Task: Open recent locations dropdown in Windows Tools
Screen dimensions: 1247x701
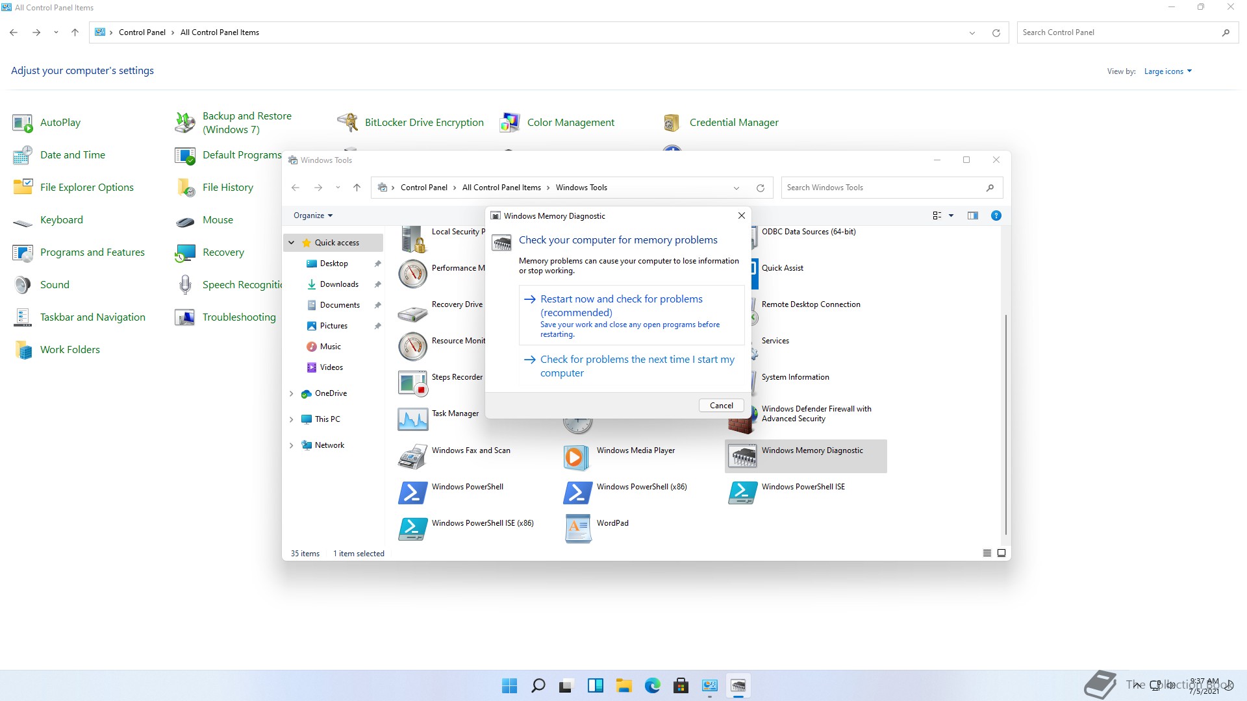Action: [x=338, y=188]
